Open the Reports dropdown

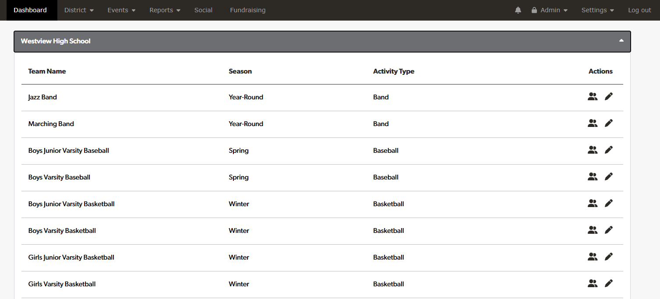[x=165, y=10]
